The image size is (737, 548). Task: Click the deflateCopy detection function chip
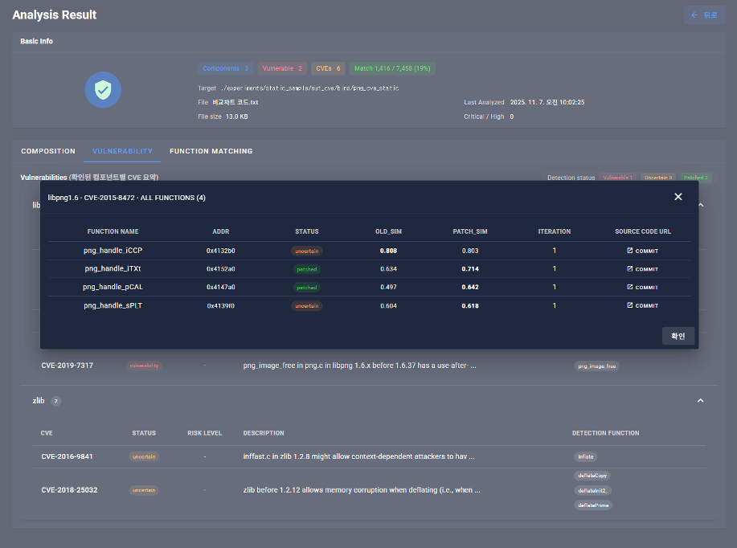click(x=592, y=476)
